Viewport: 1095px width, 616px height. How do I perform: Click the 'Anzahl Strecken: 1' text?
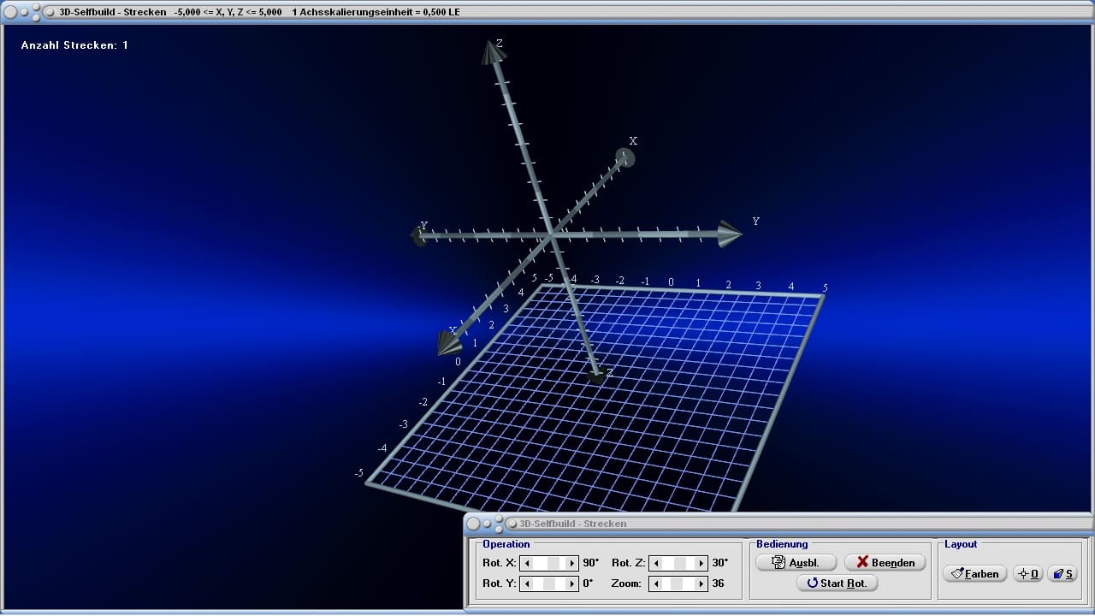pyautogui.click(x=74, y=45)
